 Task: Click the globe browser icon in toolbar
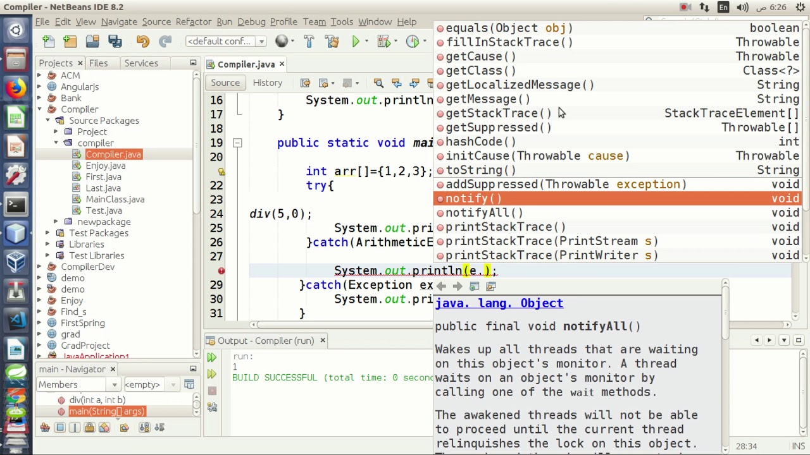[282, 42]
